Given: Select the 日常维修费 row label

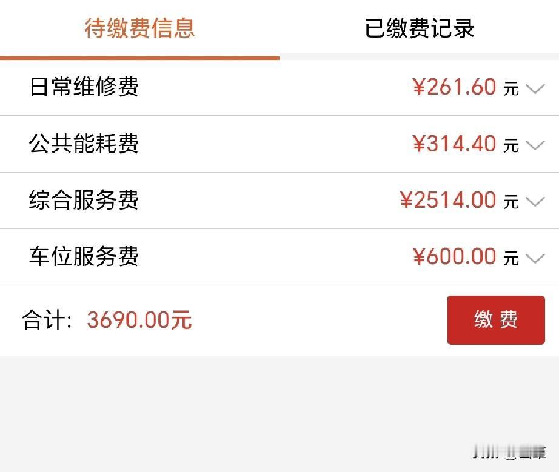Looking at the screenshot, I should tap(83, 88).
